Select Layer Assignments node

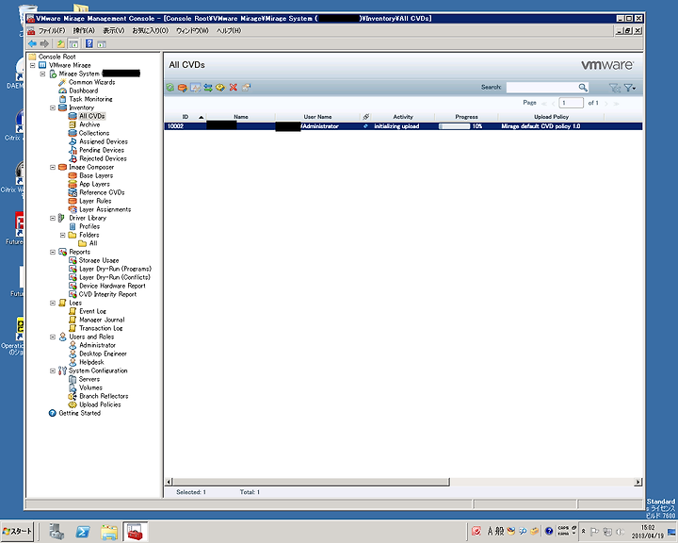coord(105,209)
